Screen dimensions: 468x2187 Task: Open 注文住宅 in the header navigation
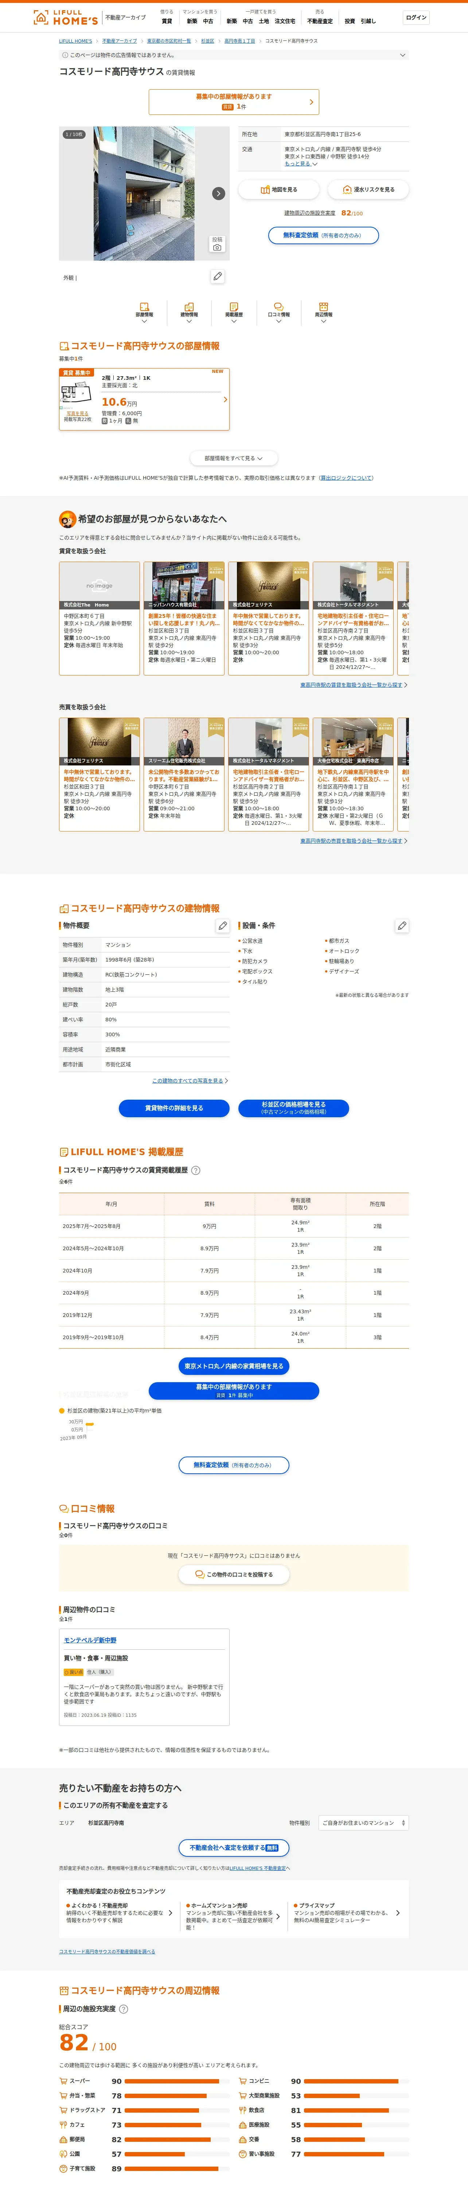click(x=285, y=21)
